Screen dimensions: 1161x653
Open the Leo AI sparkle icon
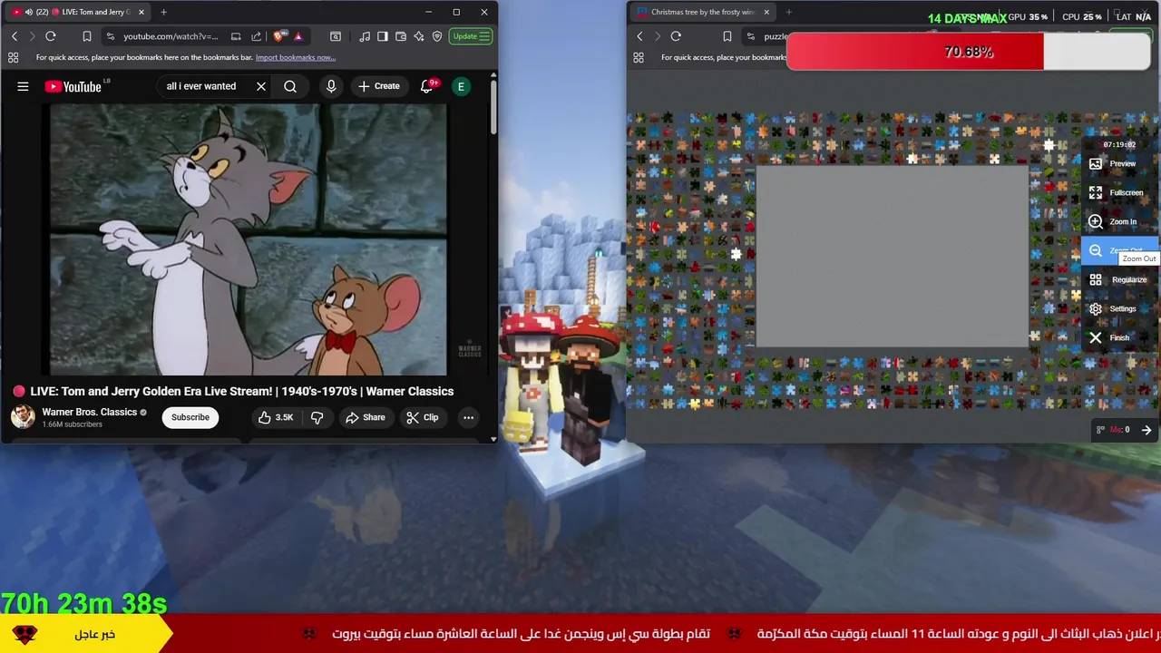[419, 36]
